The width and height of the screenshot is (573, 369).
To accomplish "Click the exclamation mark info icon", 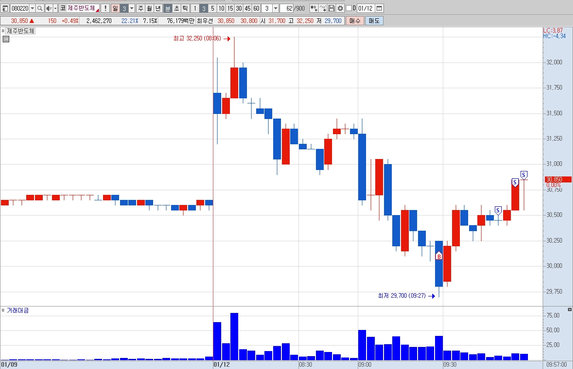I will (105, 8).
